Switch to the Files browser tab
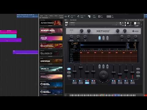This screenshot has width=147, height=110. coord(46,16)
